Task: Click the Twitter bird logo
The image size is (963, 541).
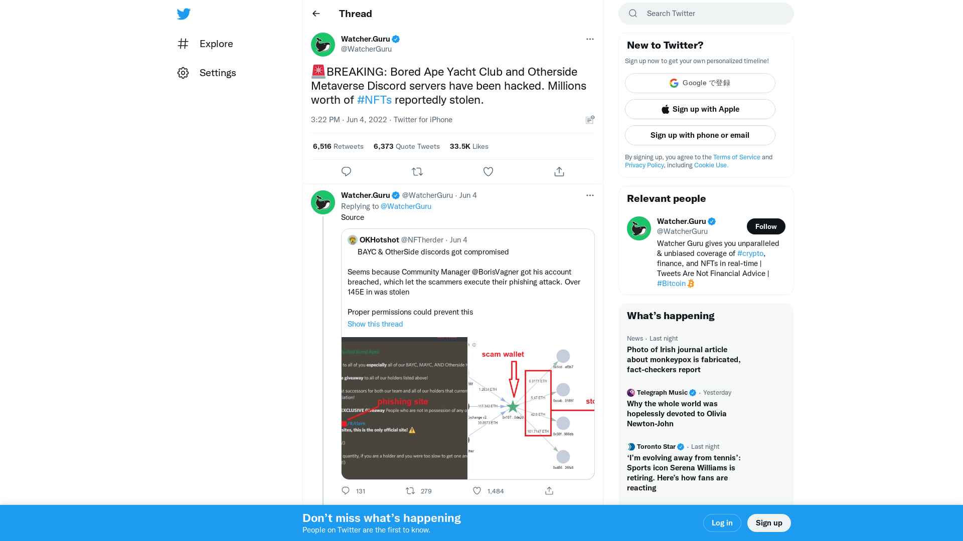Action: 184,14
